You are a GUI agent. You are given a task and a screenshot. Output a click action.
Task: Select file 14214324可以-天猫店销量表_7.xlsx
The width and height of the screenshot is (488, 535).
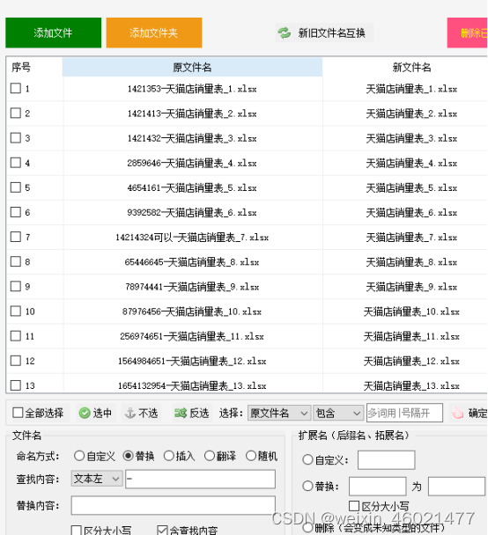[x=192, y=237]
